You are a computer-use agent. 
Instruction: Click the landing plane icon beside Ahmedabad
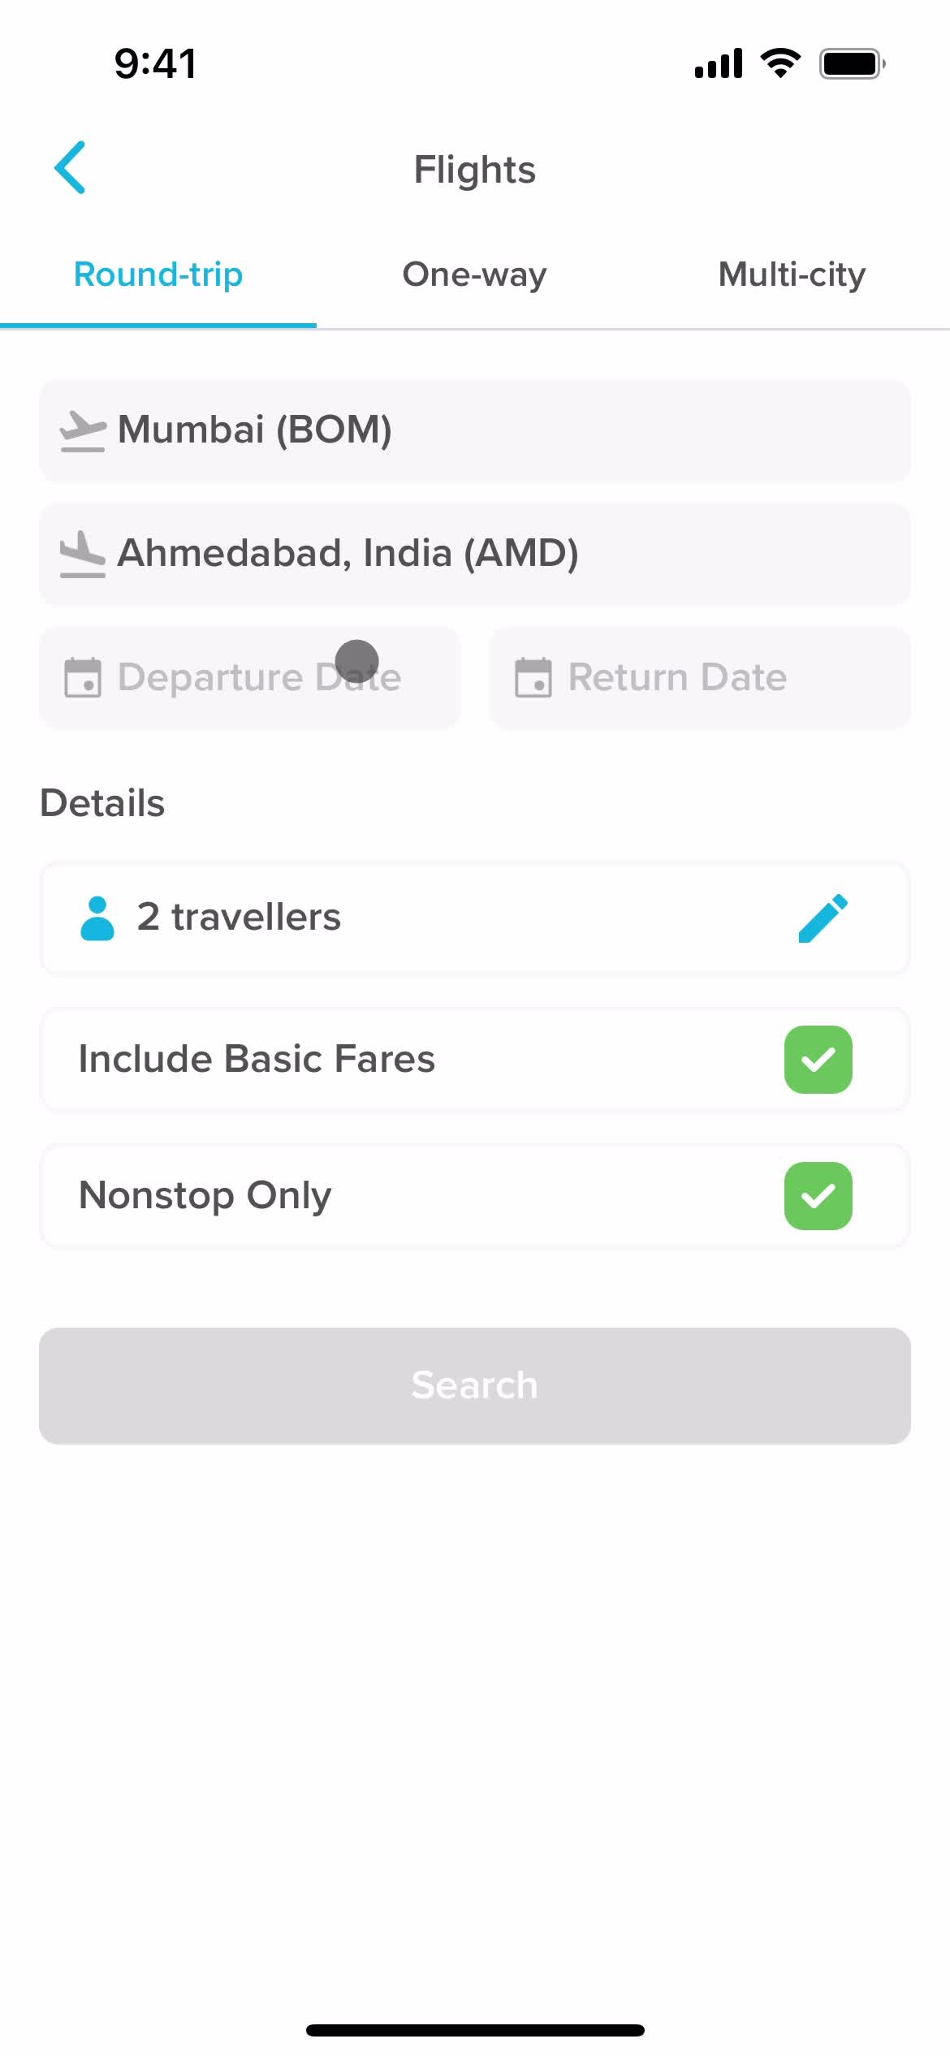click(x=83, y=554)
